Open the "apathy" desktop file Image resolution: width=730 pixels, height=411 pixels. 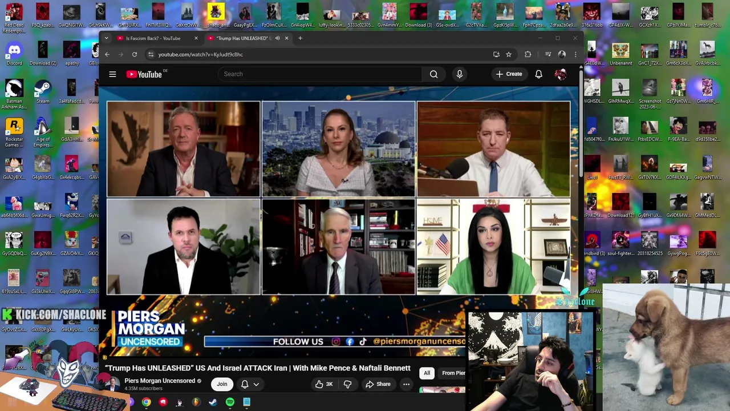click(x=72, y=54)
